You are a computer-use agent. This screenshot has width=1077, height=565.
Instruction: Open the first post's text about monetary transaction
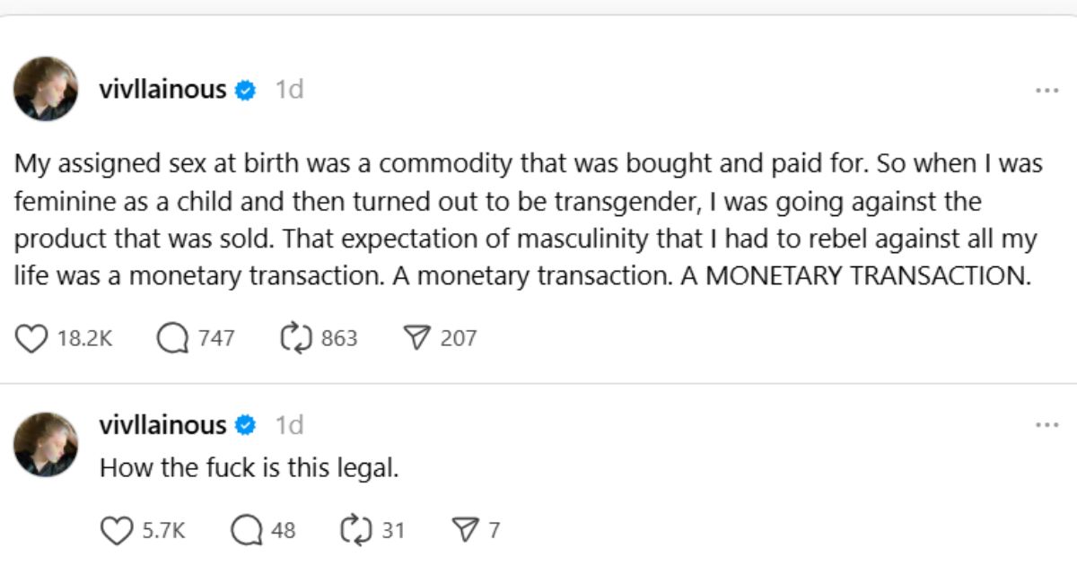521,221
